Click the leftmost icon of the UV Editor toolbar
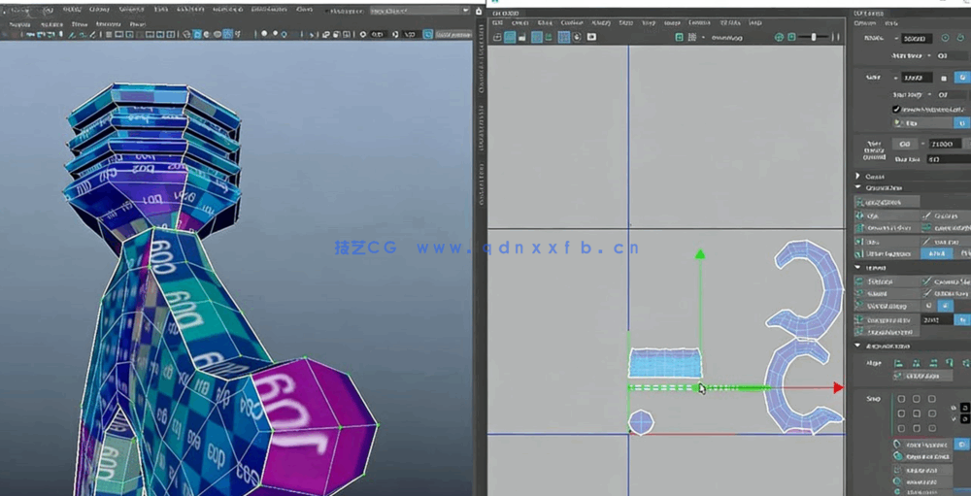 click(496, 37)
